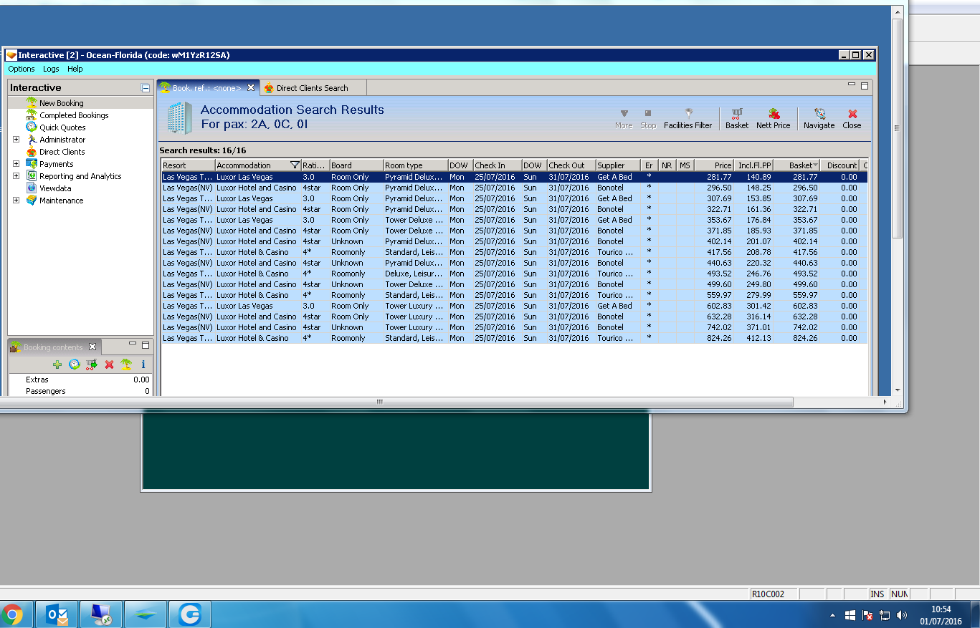Open Chrome from the taskbar
Viewport: 980px width, 628px height.
(x=12, y=614)
